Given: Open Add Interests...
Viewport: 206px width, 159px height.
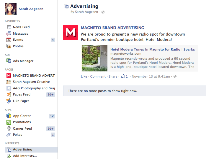Looking at the screenshot, I should (25, 156).
